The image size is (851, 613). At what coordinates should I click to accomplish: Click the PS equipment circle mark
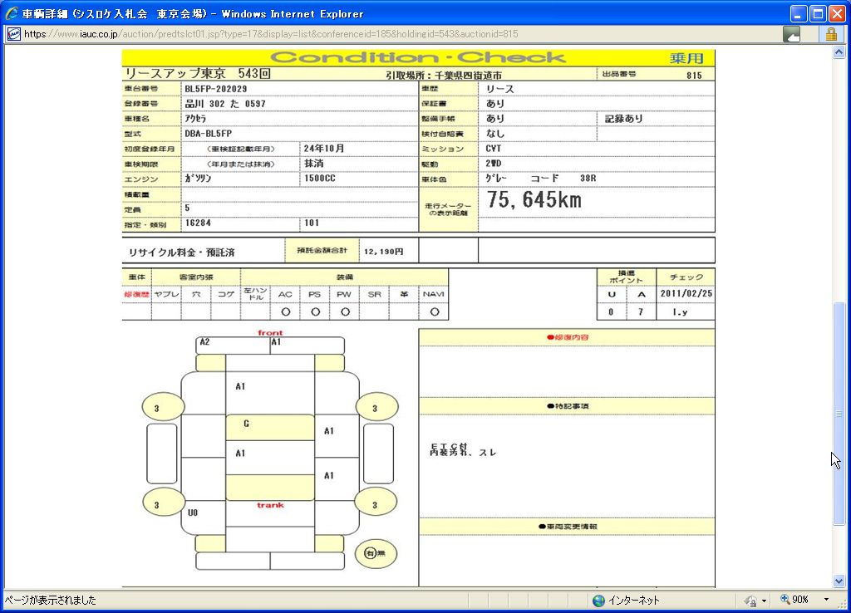(x=315, y=312)
